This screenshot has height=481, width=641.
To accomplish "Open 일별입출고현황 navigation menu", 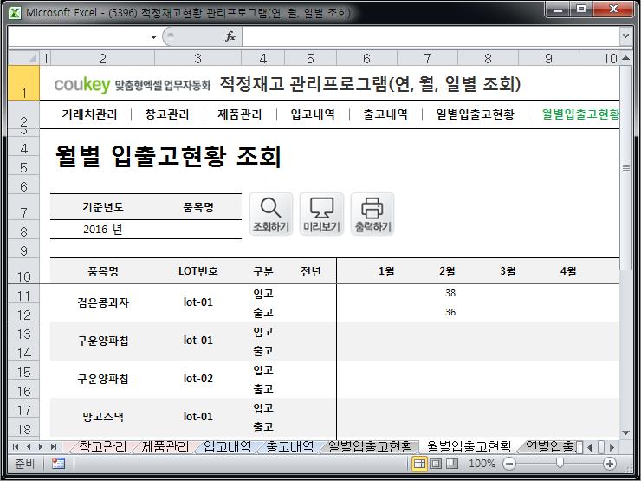I will (x=475, y=114).
